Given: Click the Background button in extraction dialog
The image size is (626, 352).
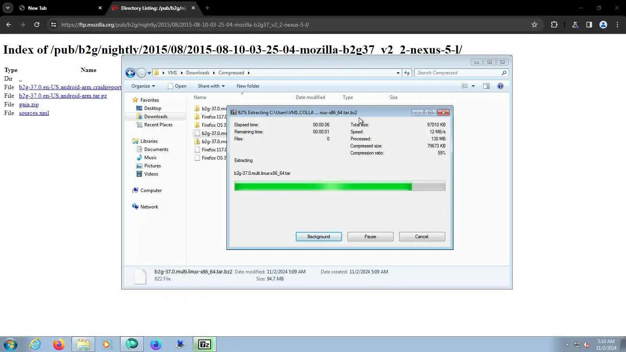Looking at the screenshot, I should (318, 237).
